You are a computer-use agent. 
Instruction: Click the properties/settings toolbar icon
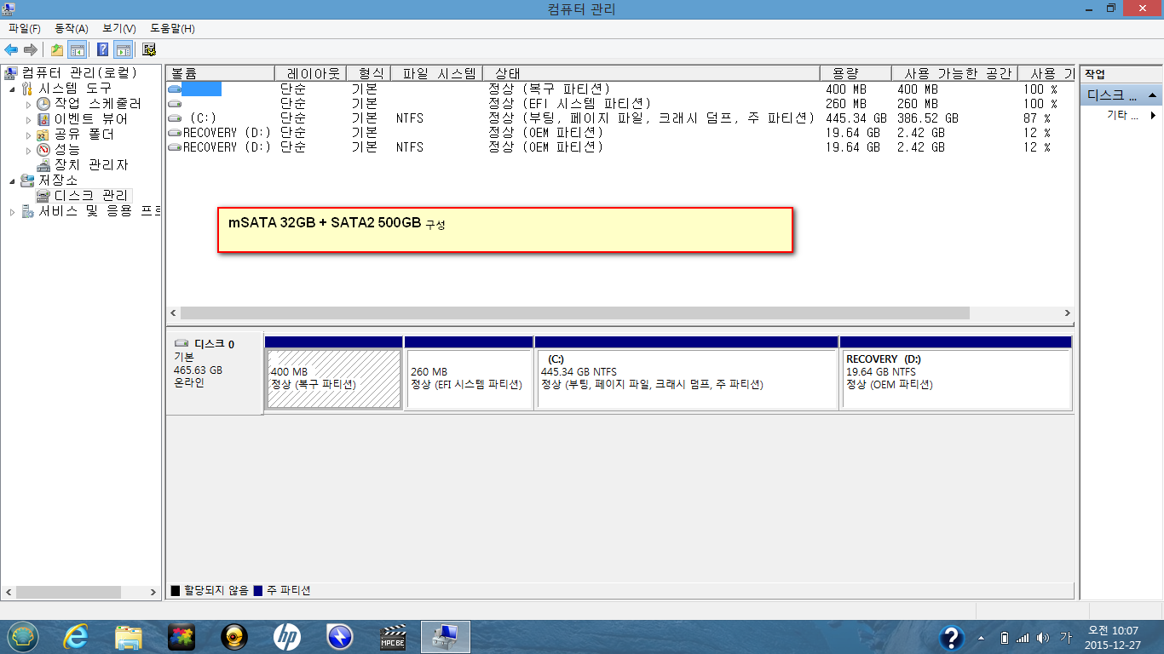click(x=149, y=49)
